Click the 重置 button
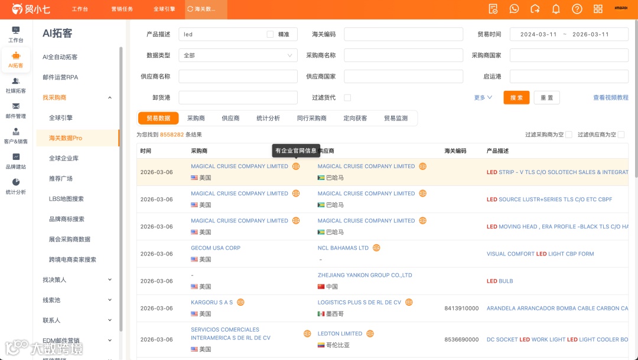 coord(546,97)
